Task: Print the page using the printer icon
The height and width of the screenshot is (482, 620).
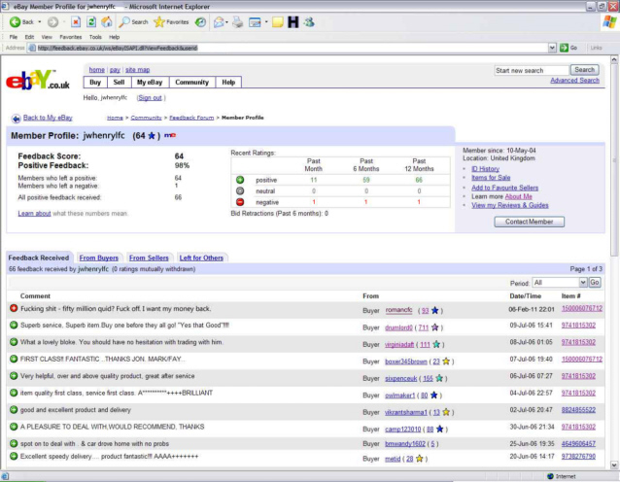Action: click(238, 22)
